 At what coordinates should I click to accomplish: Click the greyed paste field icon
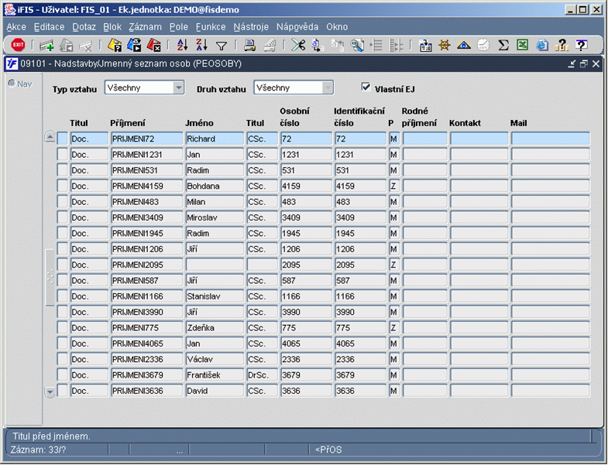point(338,46)
